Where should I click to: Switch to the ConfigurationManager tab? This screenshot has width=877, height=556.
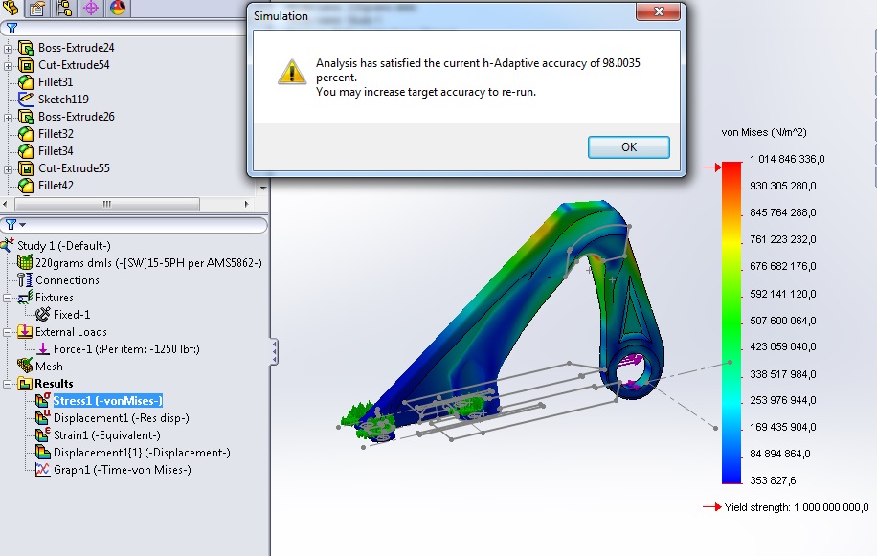pos(64,8)
